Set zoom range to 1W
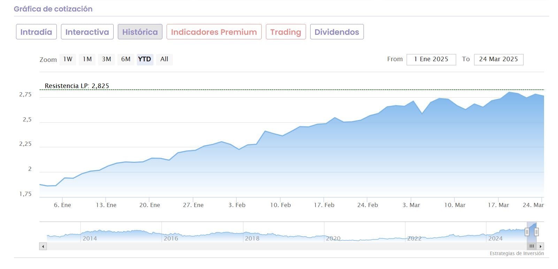 coord(68,59)
